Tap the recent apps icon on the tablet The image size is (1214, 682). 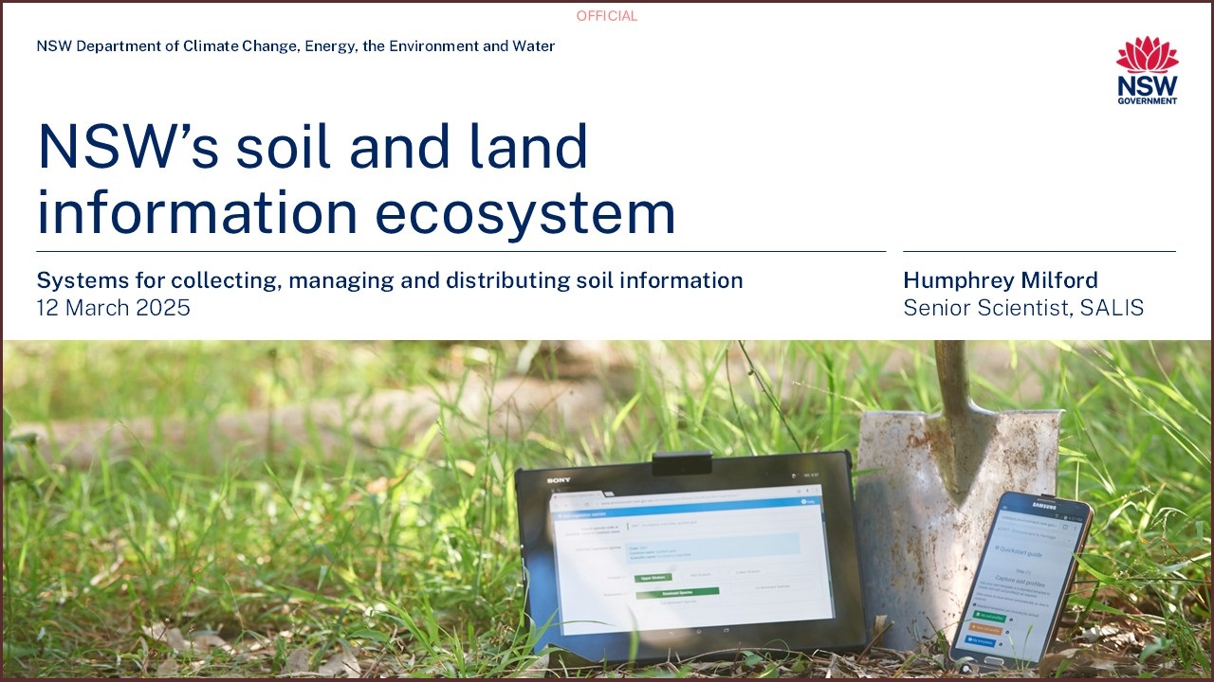click(726, 630)
